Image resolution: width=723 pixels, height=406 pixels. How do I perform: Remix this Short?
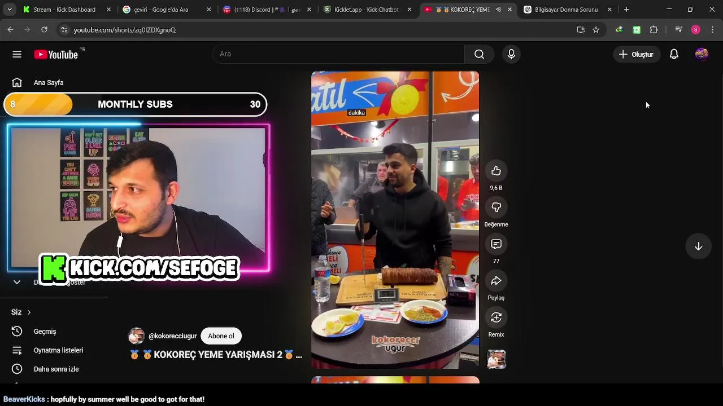(x=496, y=317)
